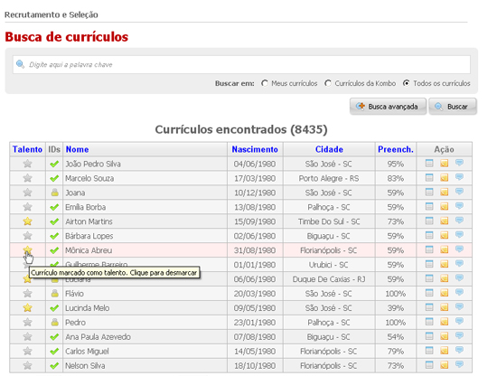Click the speech bubble icon in Ana Paula Azevedo row

pos(459,336)
